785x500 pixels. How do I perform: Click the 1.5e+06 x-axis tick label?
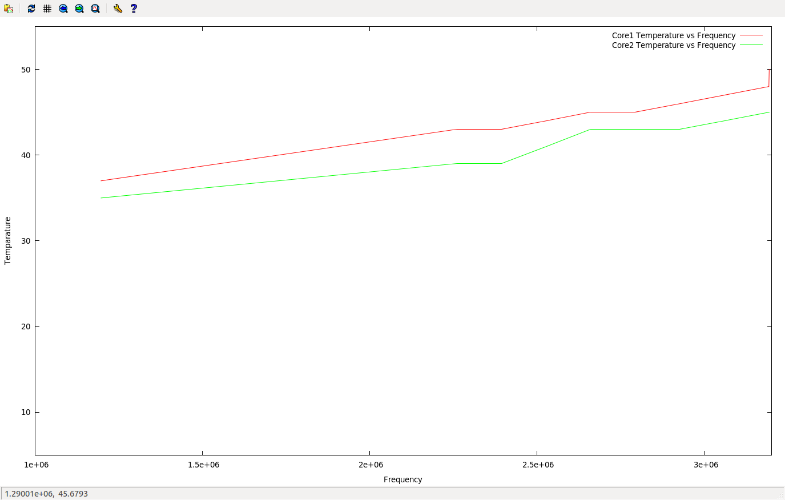[x=203, y=465]
